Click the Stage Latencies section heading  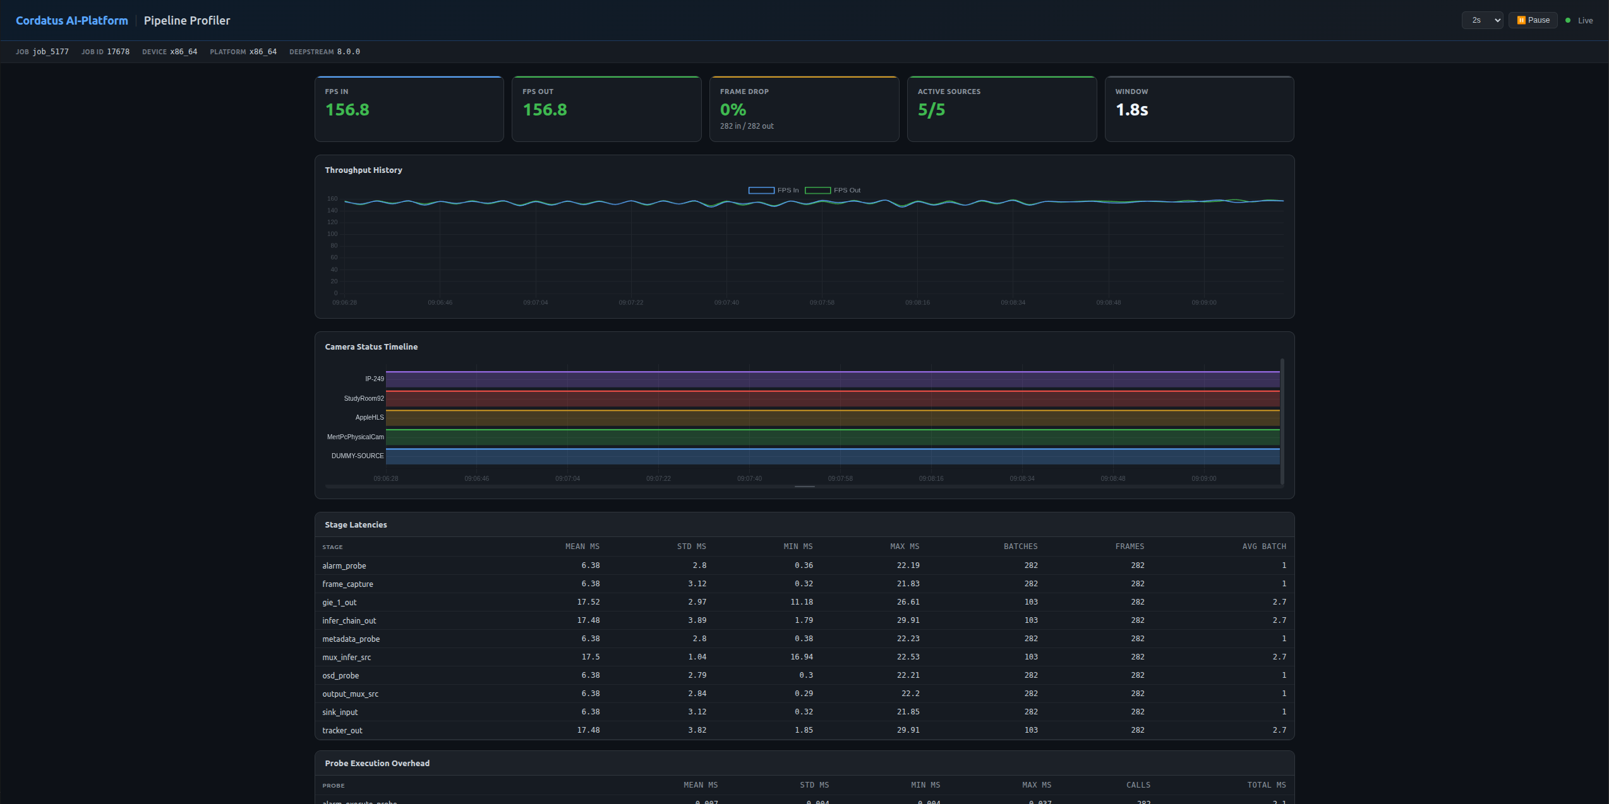point(356,525)
